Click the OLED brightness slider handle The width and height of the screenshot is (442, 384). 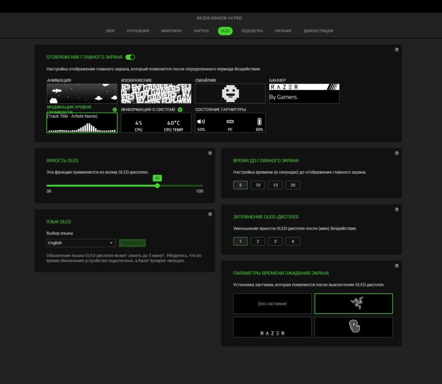click(x=157, y=186)
